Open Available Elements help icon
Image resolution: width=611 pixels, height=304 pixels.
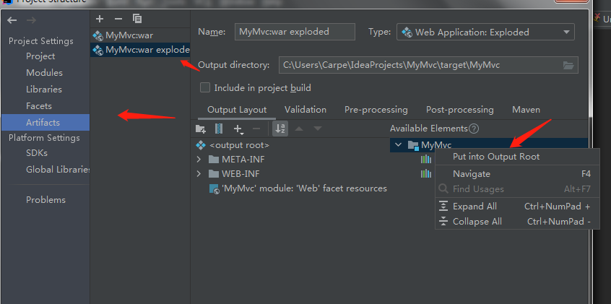click(x=474, y=129)
